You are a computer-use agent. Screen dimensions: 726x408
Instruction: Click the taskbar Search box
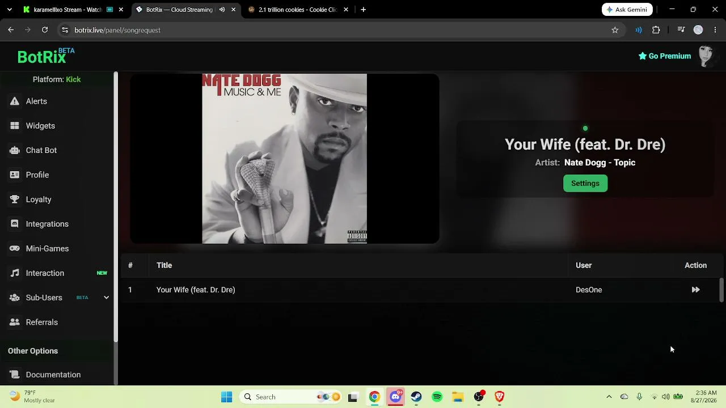tap(291, 397)
